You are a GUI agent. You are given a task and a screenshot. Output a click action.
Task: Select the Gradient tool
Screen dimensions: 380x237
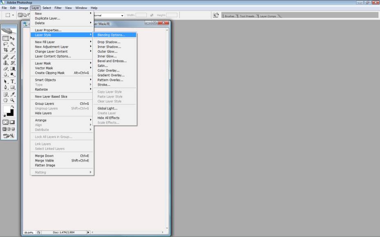pyautogui.click(x=12, y=69)
